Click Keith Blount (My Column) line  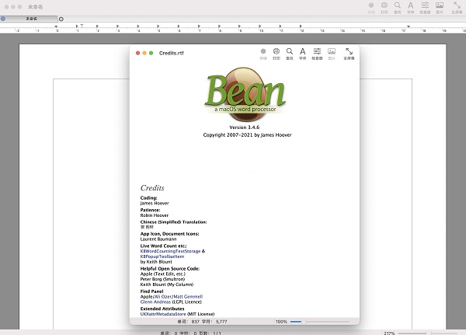[x=167, y=284]
